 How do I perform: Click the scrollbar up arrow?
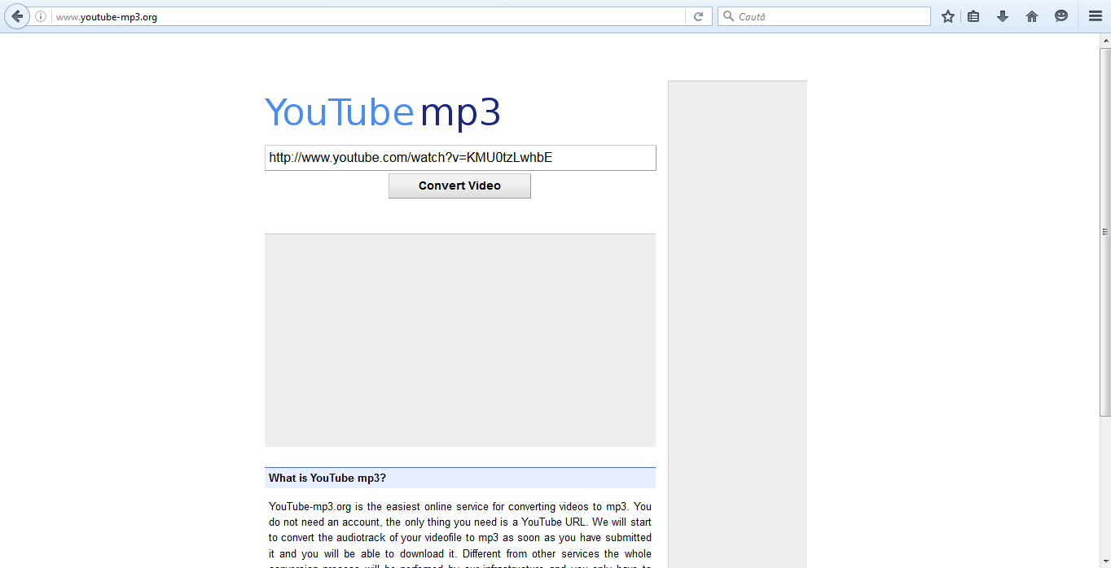coord(1105,41)
